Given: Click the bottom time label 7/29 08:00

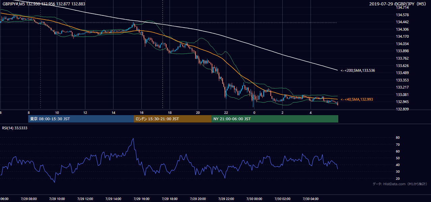Looking at the screenshot, I should pyautogui.click(x=29, y=199).
